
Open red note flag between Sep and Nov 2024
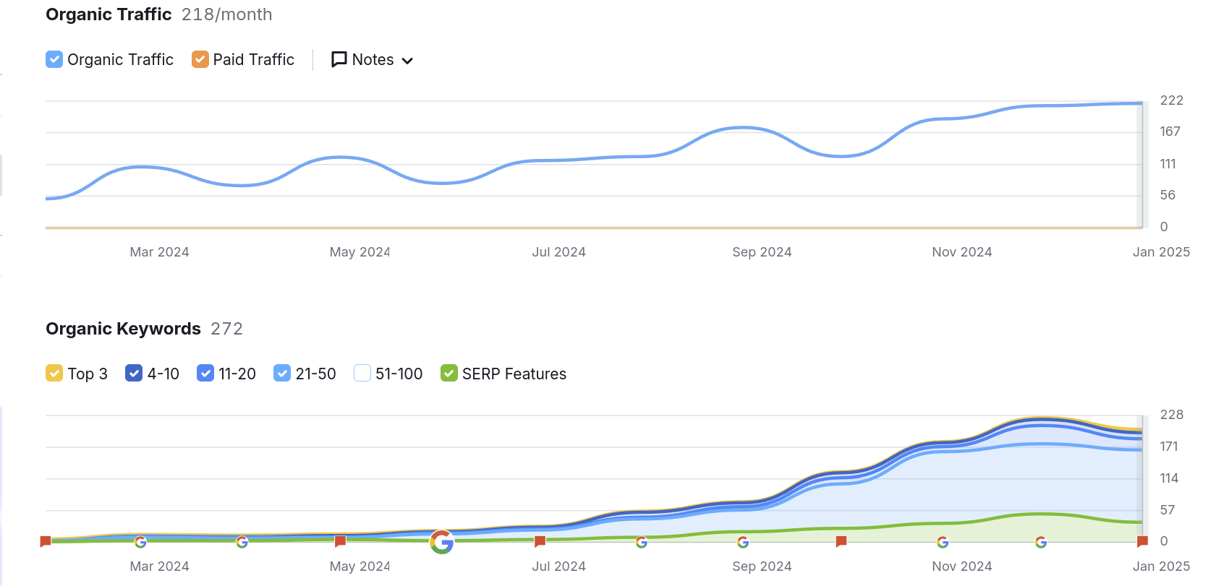pyautogui.click(x=841, y=541)
